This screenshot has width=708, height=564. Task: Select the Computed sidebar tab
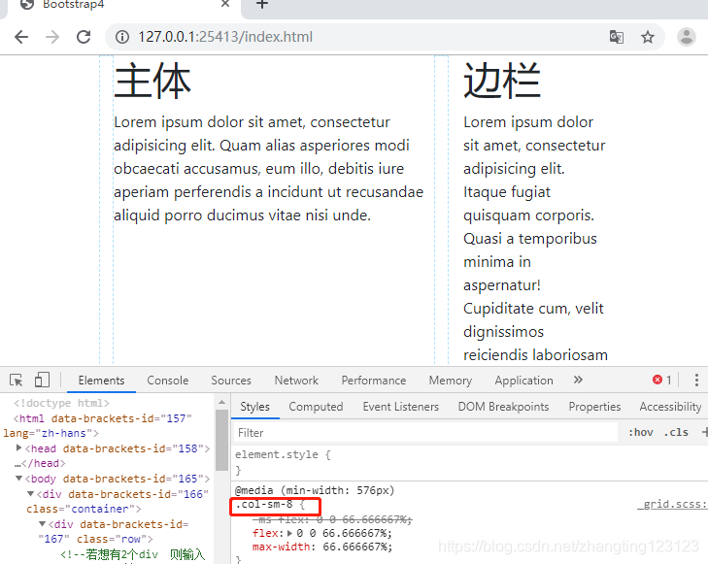pyautogui.click(x=316, y=407)
